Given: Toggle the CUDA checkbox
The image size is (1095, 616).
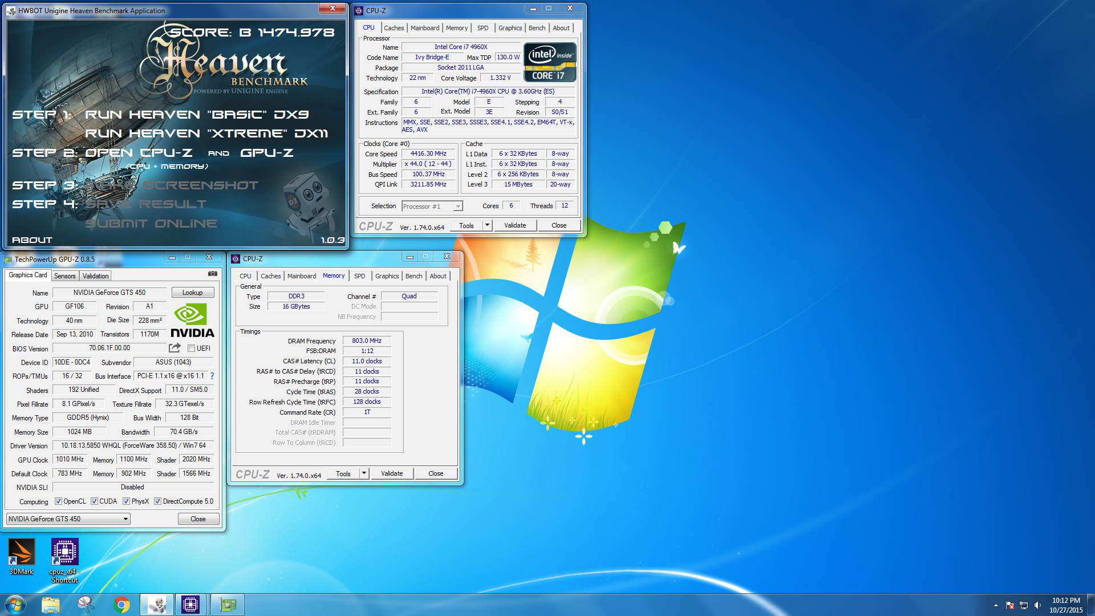Looking at the screenshot, I should [x=94, y=501].
